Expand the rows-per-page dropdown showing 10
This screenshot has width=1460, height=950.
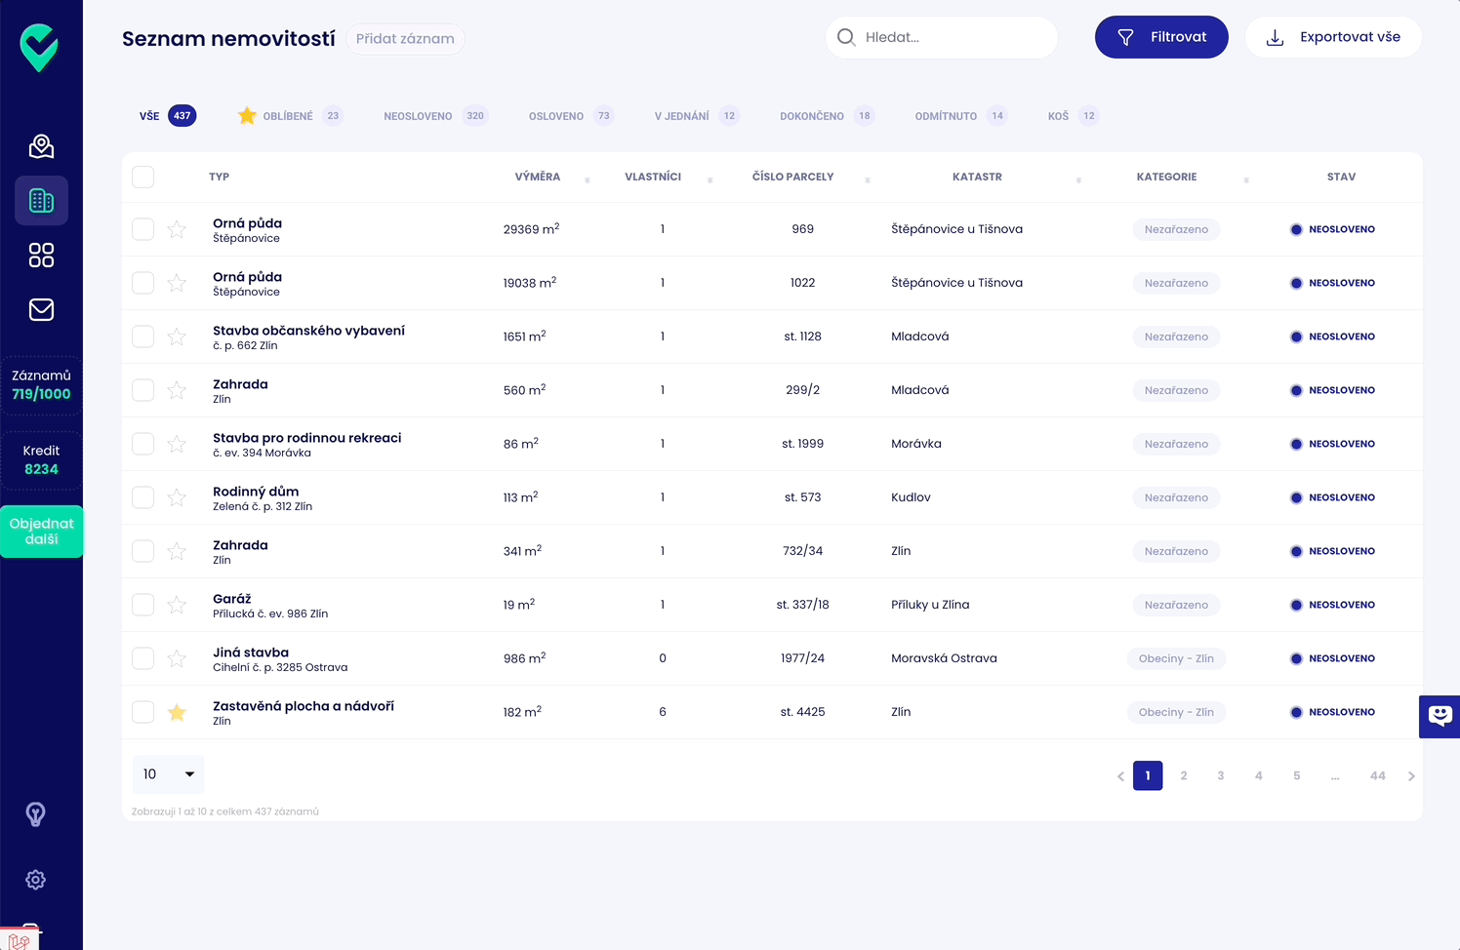(x=168, y=774)
